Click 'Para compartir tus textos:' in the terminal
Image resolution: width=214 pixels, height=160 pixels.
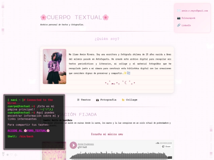(29, 125)
